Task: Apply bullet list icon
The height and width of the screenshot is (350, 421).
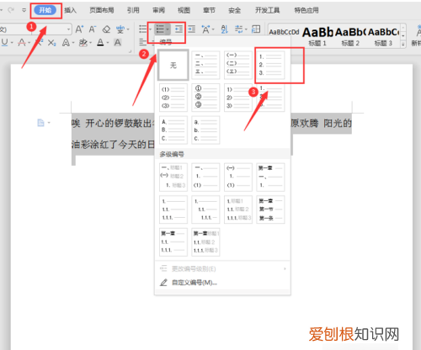Action: click(x=143, y=29)
